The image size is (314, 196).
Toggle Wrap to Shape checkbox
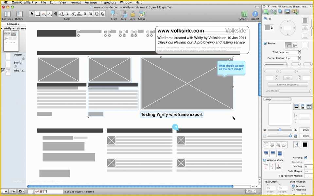[265, 160]
